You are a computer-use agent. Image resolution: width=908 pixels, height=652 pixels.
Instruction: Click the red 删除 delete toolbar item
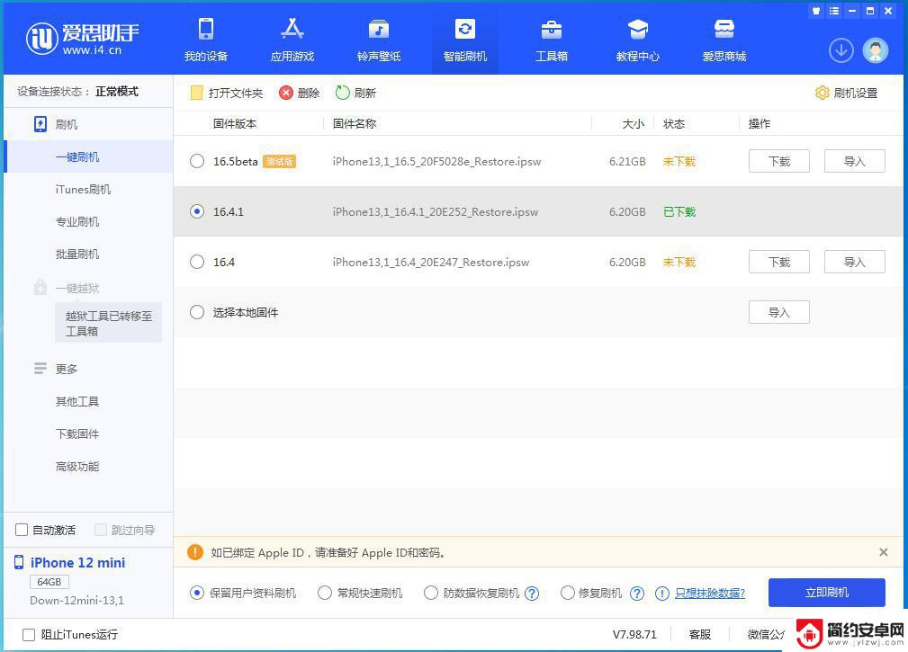click(300, 93)
